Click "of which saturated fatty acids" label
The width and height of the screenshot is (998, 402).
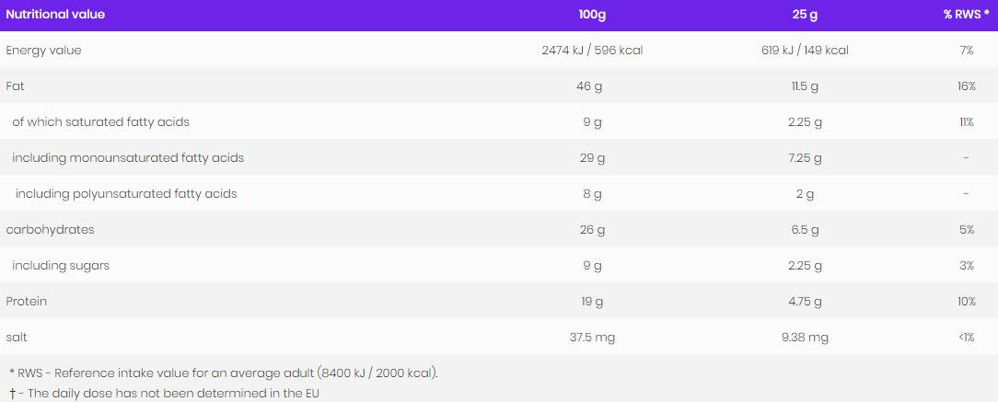point(100,122)
